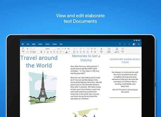The image size is (161, 117).
Task: Click the undo arrow icon
Action: (125, 44)
